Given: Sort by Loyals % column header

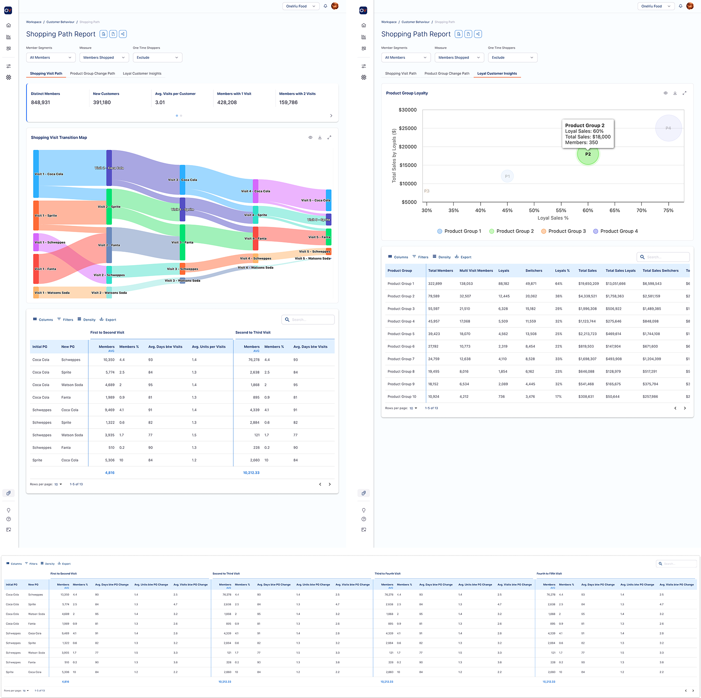Looking at the screenshot, I should click(x=562, y=271).
